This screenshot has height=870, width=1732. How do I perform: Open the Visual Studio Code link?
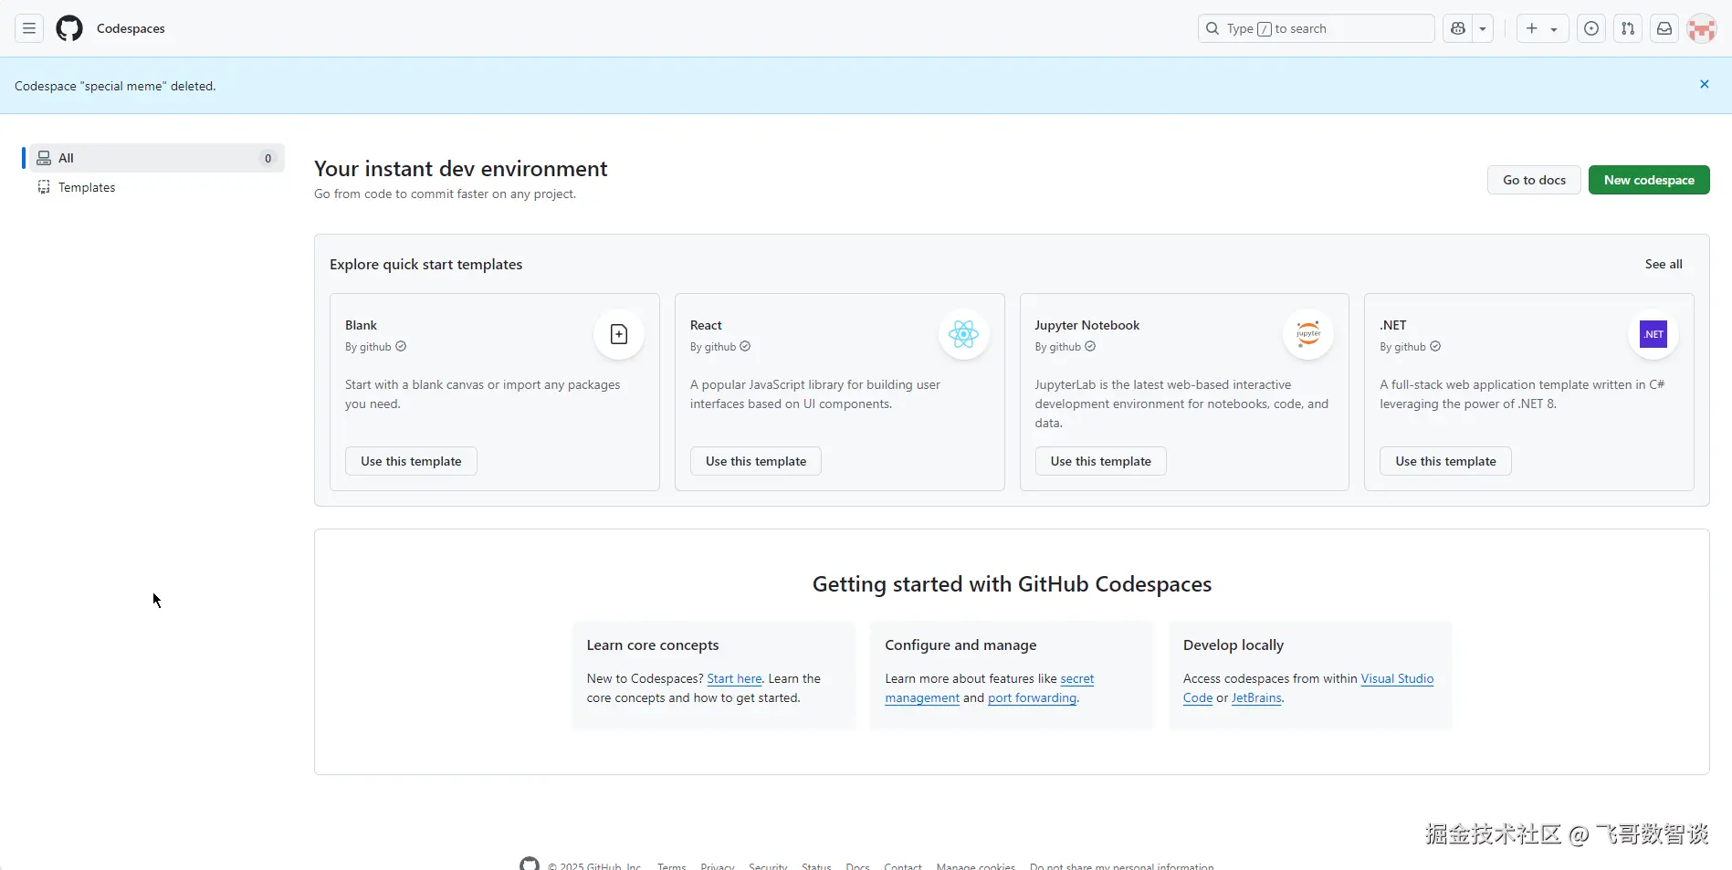[x=1396, y=678]
